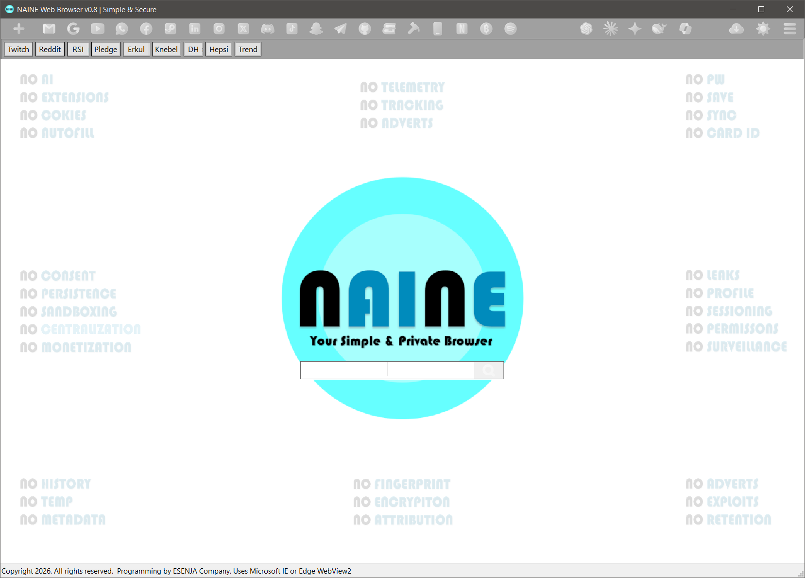Viewport: 805px width, 578px height.
Task: Click the copyright text in status bar
Action: 176,571
